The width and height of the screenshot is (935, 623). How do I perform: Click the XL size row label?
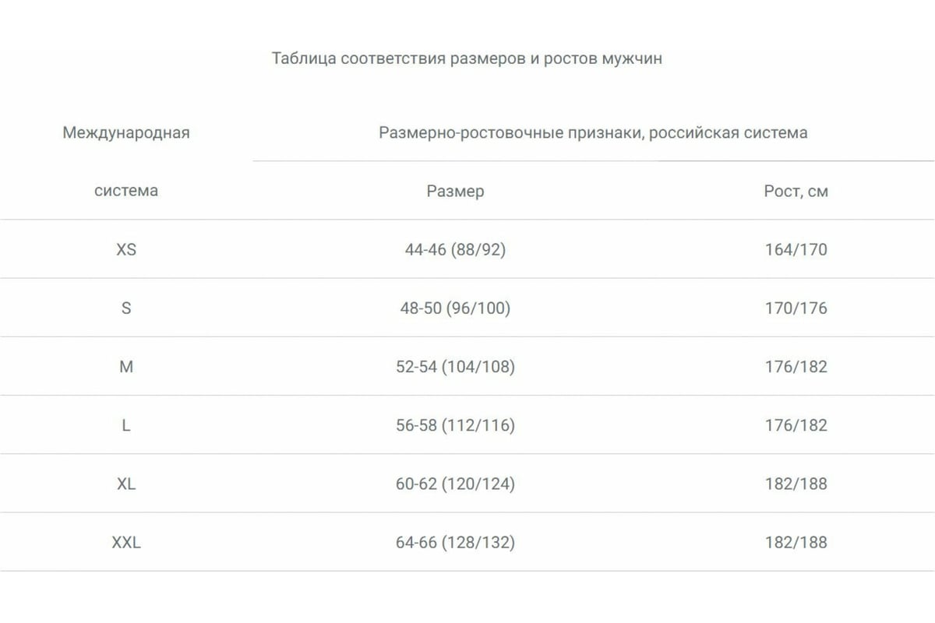tap(126, 484)
